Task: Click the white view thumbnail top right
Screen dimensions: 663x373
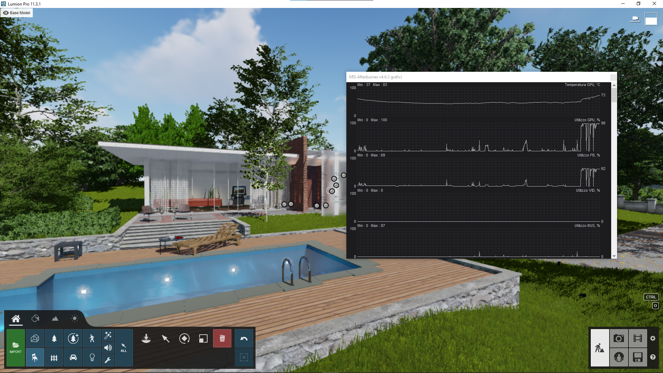Action: point(651,19)
